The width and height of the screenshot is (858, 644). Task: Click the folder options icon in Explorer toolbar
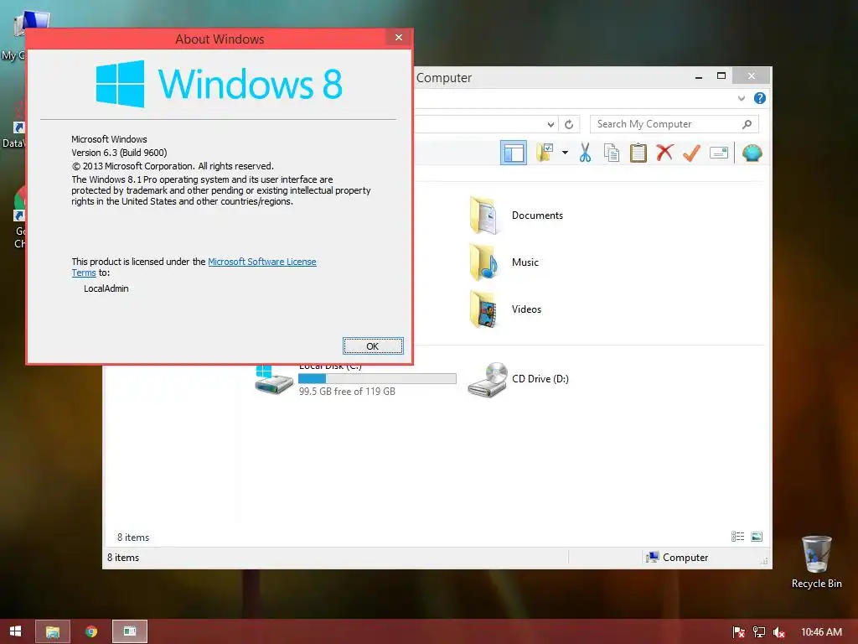pos(545,153)
